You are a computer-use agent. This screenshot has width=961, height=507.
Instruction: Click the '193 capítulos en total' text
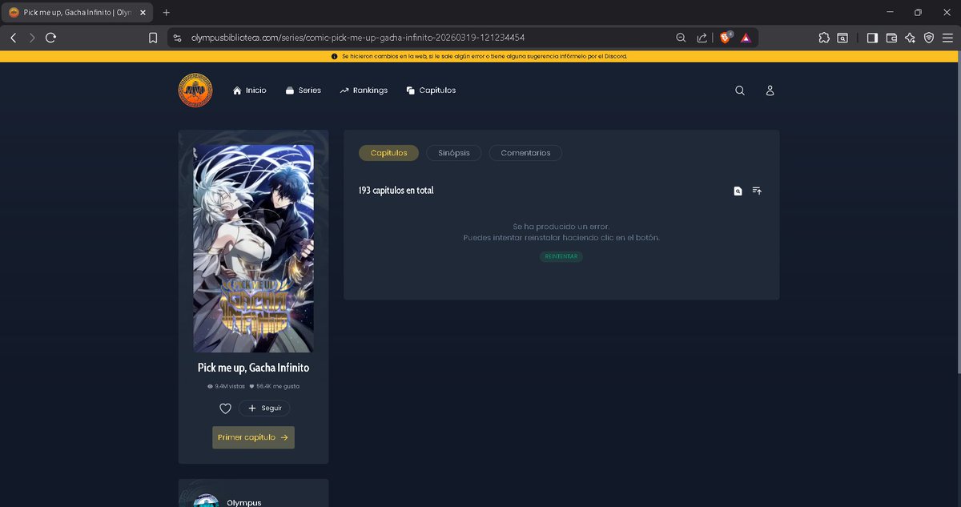point(396,191)
